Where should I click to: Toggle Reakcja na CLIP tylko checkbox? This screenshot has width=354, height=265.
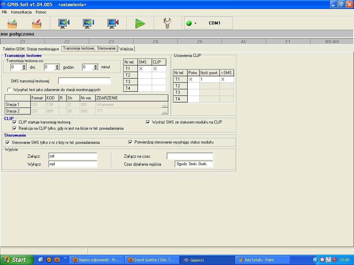(x=15, y=128)
